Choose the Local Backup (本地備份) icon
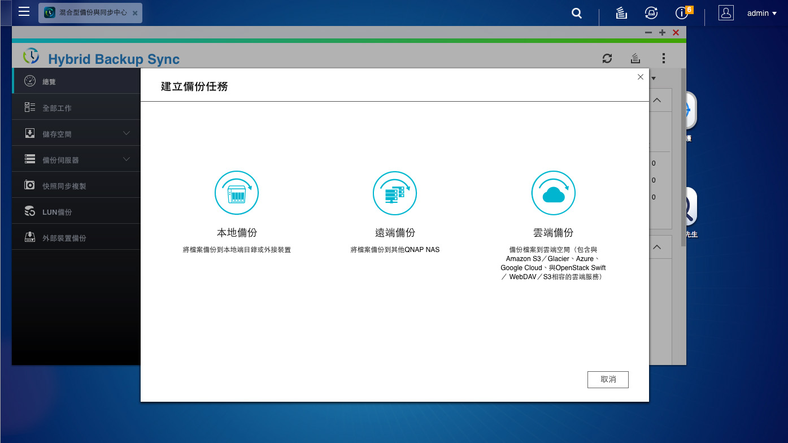This screenshot has height=443, width=788. click(237, 193)
